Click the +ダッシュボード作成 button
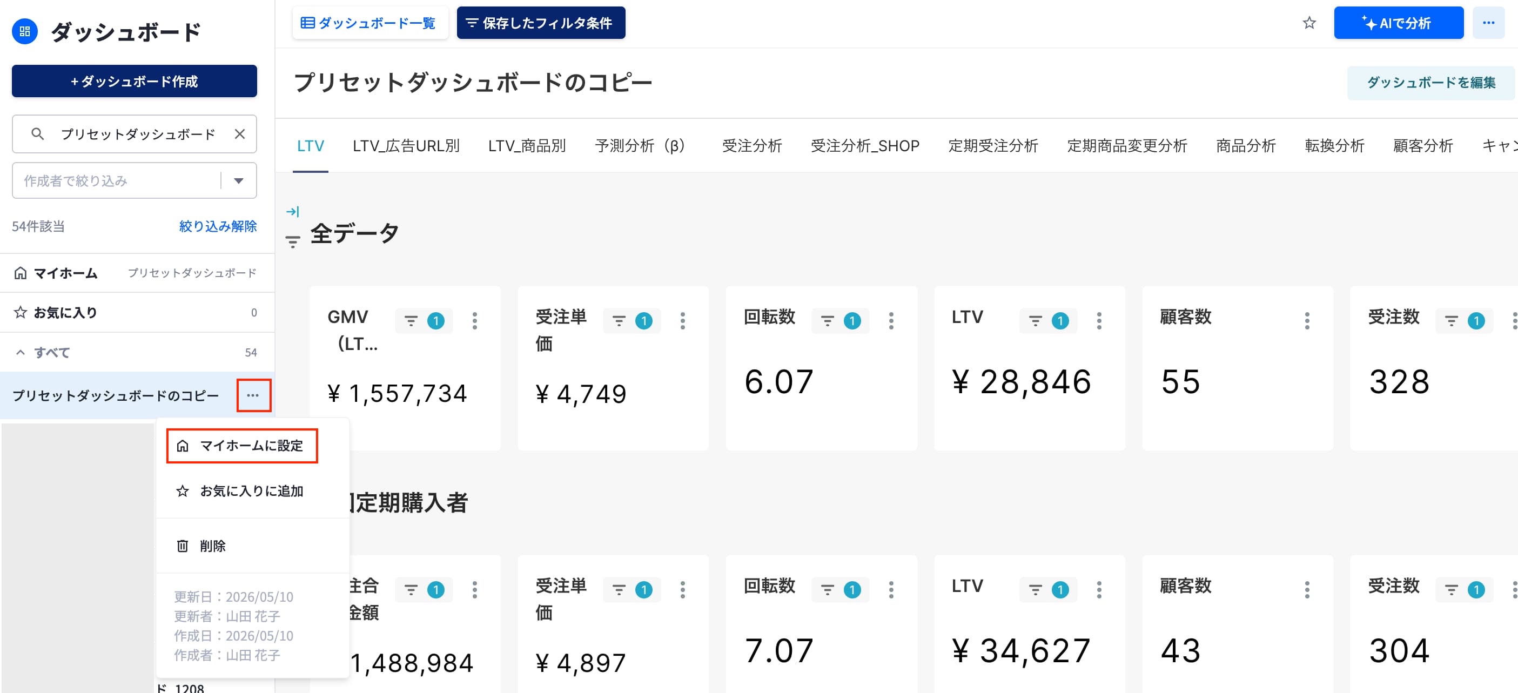 (135, 80)
